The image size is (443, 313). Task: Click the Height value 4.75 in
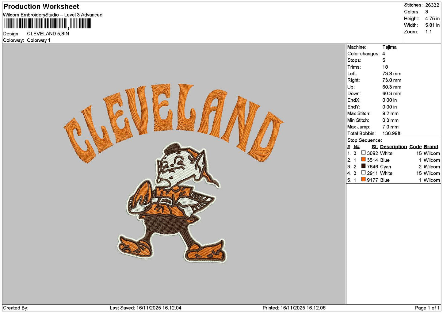pos(432,19)
